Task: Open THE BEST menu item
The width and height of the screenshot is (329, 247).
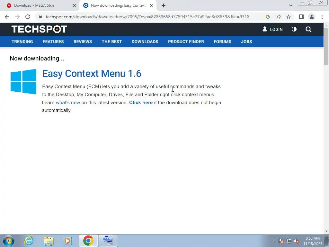Action: pyautogui.click(x=112, y=41)
